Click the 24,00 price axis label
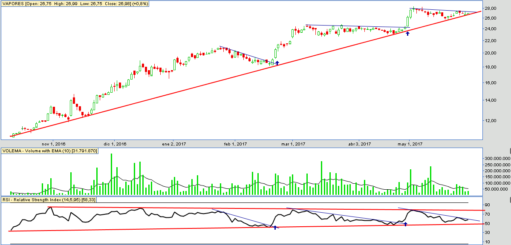 [491, 29]
